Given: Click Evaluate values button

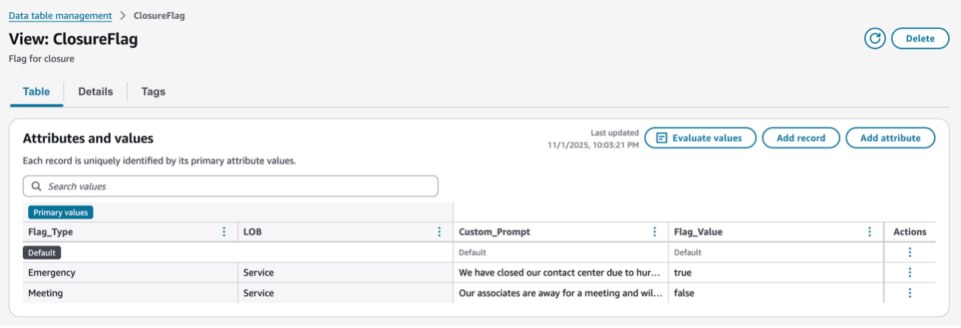Looking at the screenshot, I should [700, 138].
